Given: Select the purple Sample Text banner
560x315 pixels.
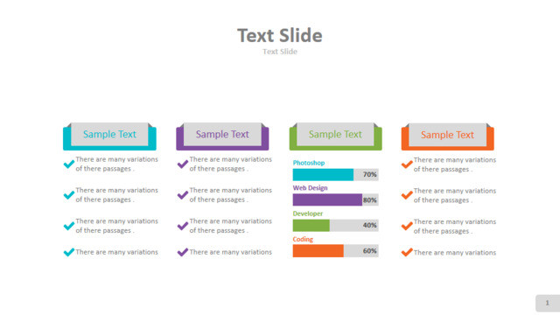Looking at the screenshot, I should click(x=222, y=136).
